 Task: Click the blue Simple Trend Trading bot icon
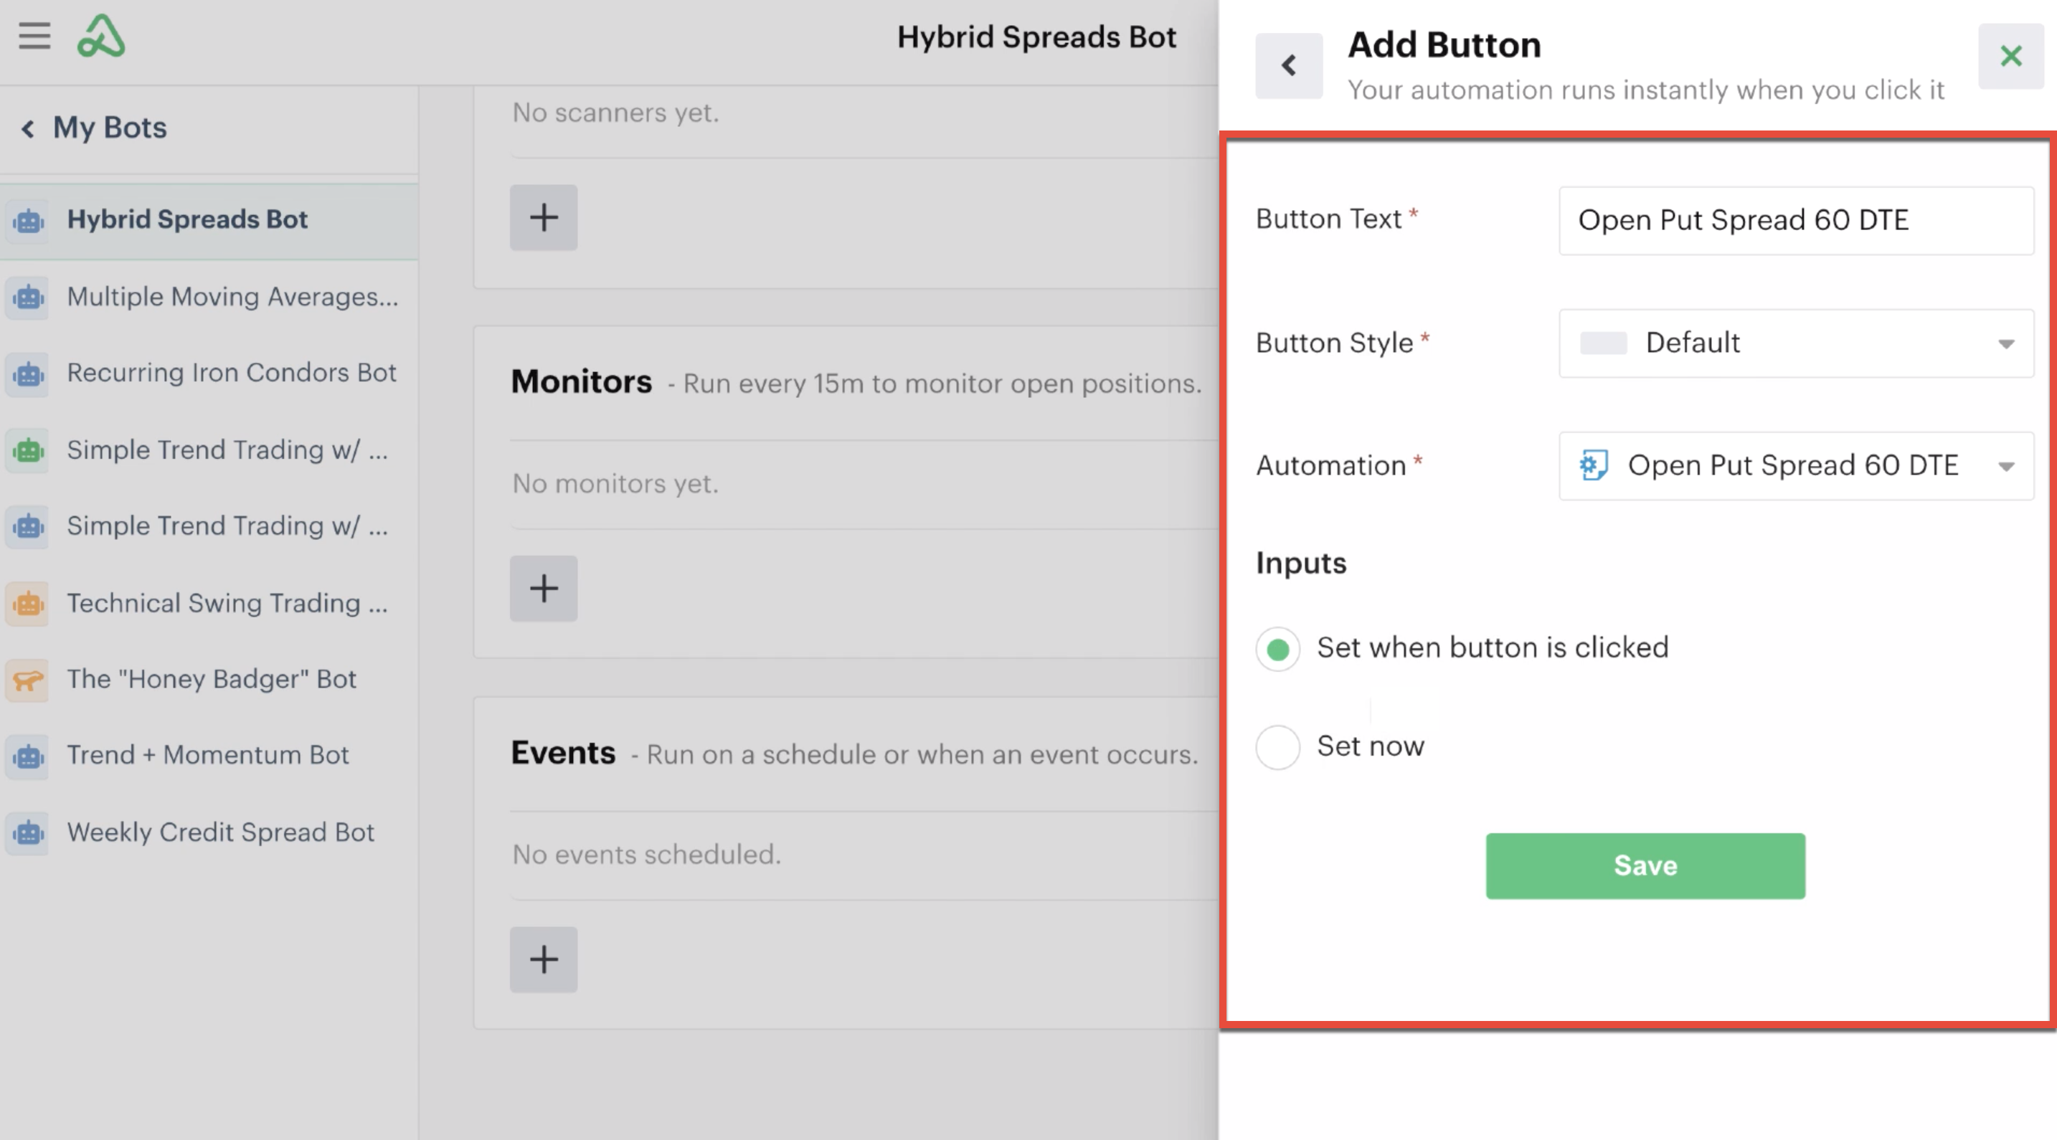(x=28, y=526)
